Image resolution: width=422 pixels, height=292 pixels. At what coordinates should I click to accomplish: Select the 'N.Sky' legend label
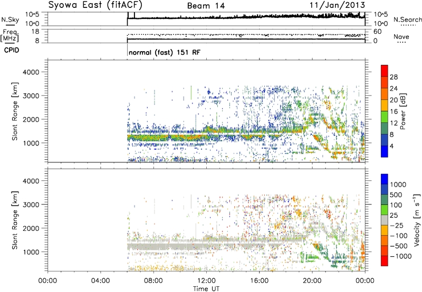[x=10, y=20]
